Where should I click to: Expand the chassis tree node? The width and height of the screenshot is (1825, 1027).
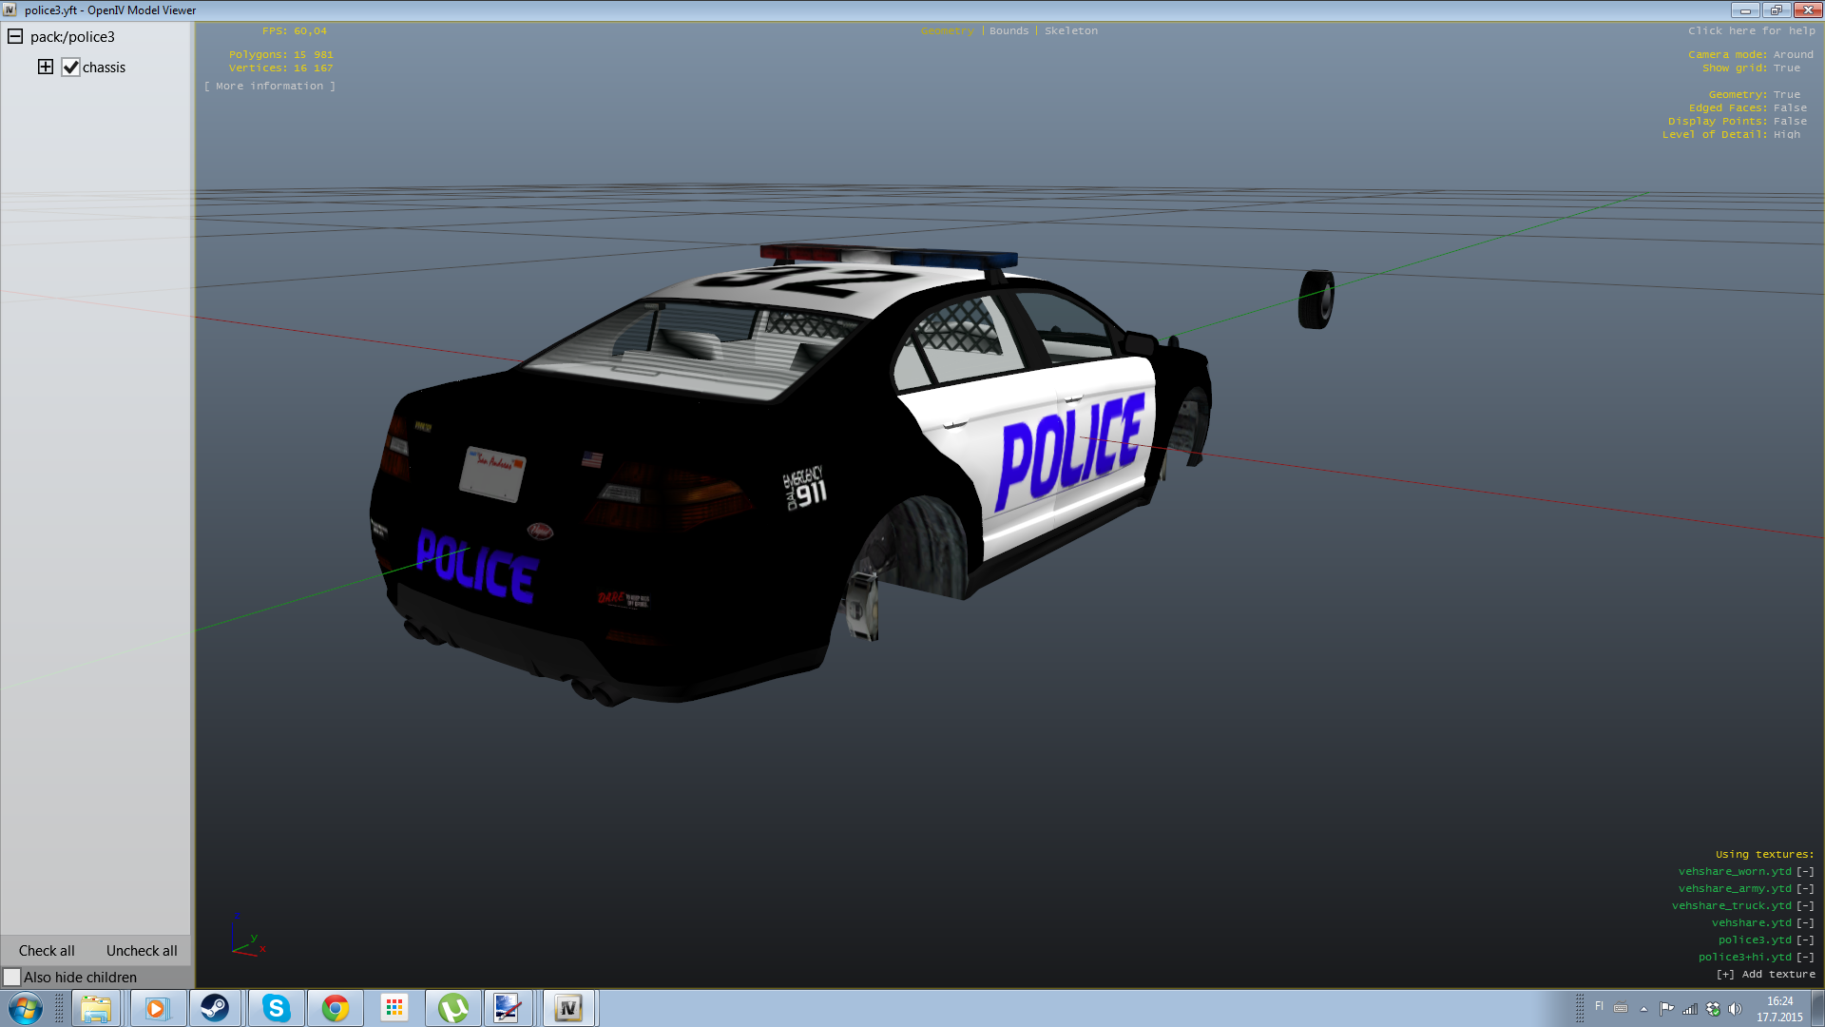point(46,67)
